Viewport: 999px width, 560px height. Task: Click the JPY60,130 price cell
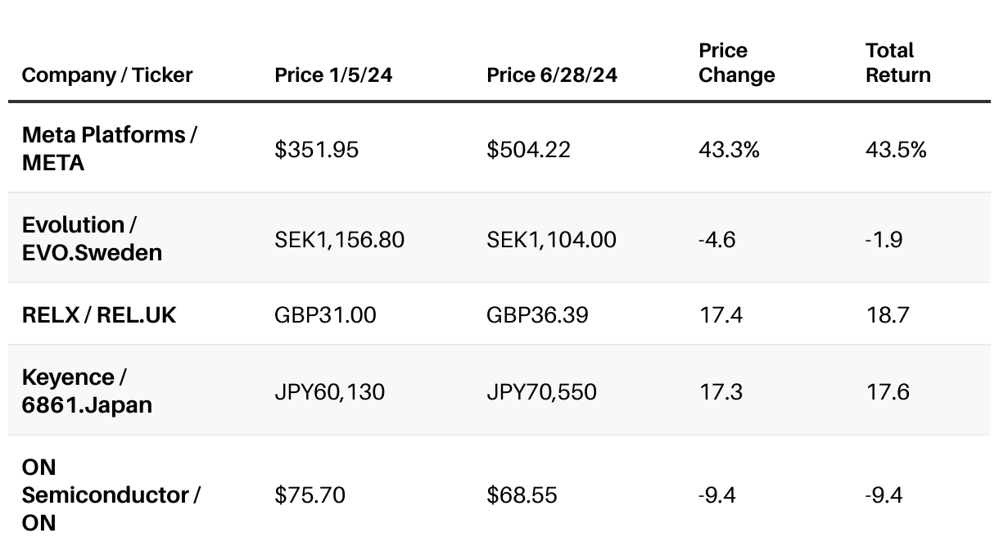click(x=330, y=391)
